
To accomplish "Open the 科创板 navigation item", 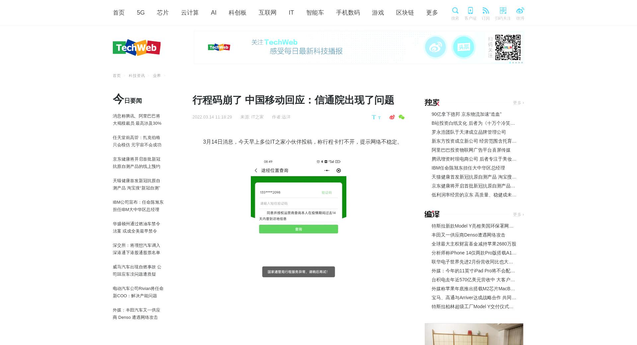I will (x=238, y=13).
